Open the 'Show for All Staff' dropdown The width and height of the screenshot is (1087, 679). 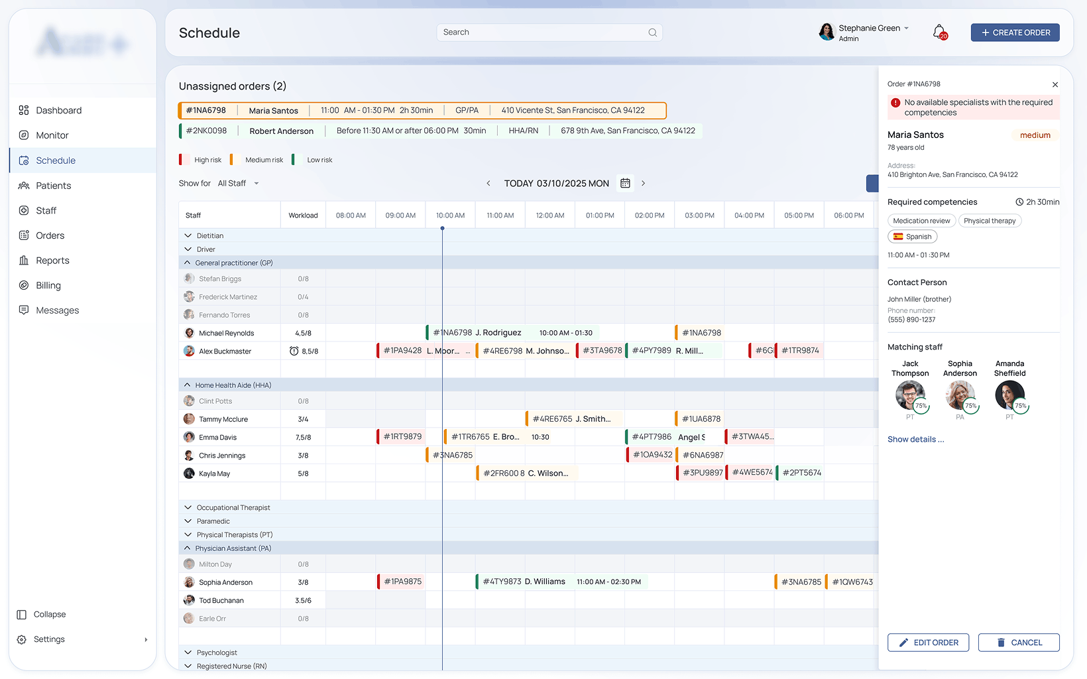click(x=238, y=183)
